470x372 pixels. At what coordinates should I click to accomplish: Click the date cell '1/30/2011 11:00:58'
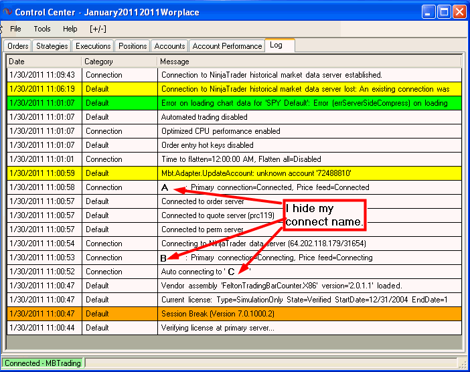click(x=44, y=187)
